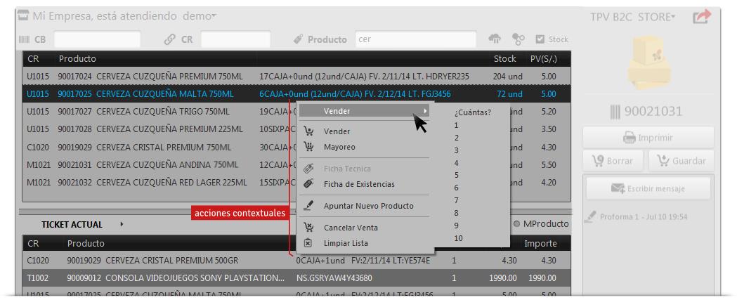
Task: Open the TPV B2C STORE dropdown
Action: pos(632,17)
